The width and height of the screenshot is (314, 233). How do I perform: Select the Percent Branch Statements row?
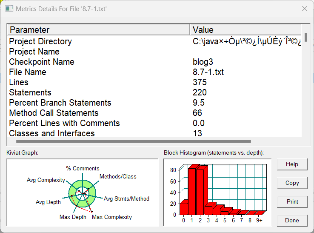coord(154,103)
